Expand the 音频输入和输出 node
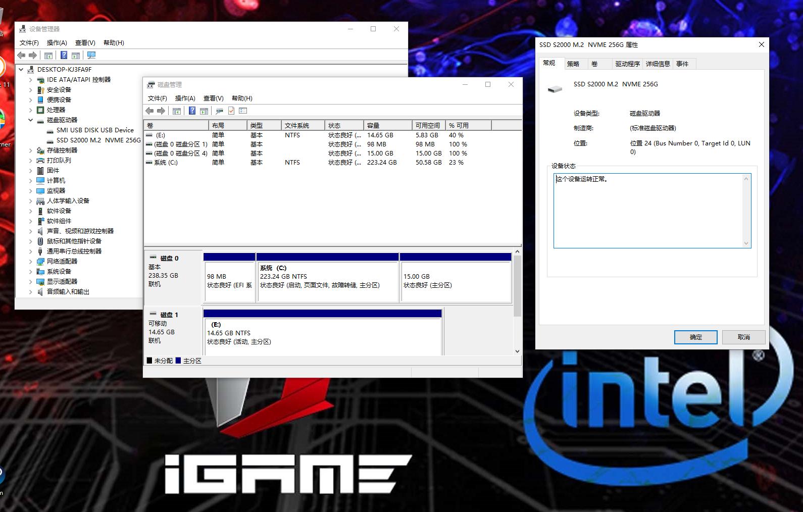 click(30, 292)
